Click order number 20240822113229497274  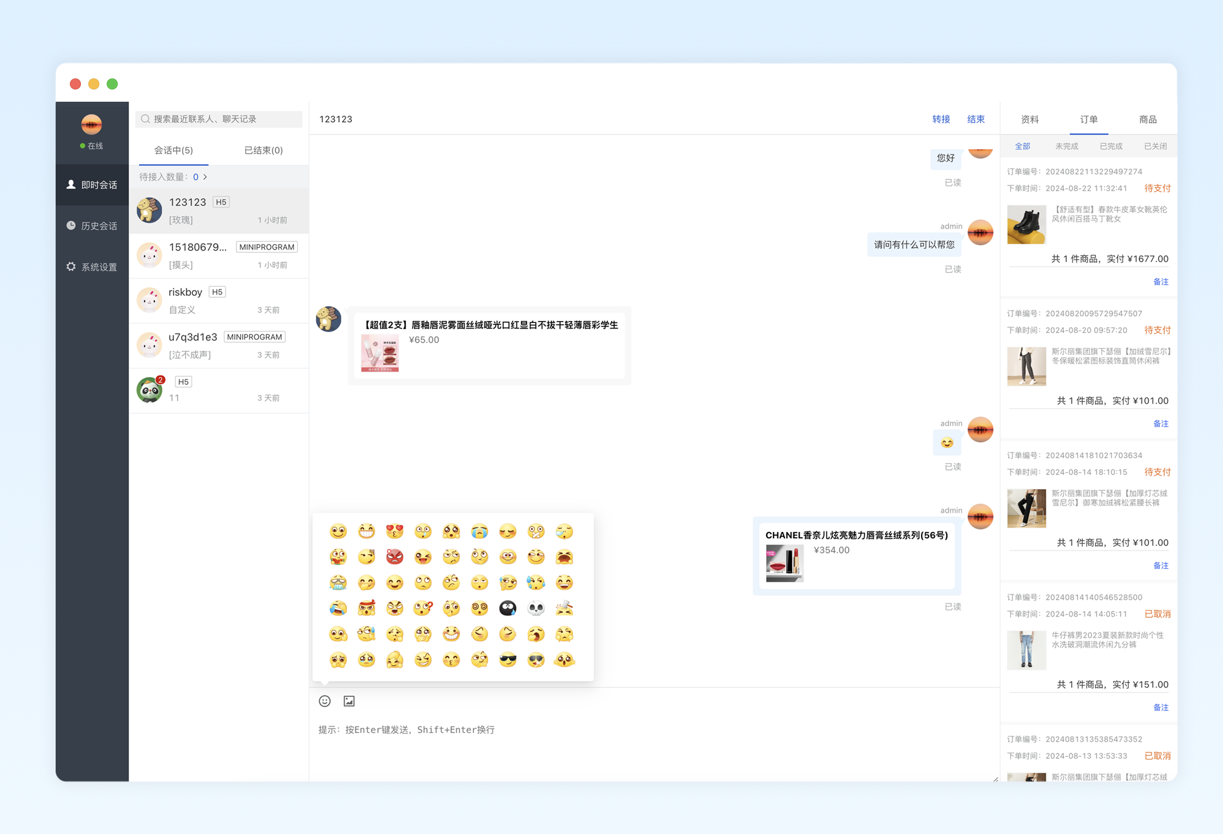[x=1093, y=172]
